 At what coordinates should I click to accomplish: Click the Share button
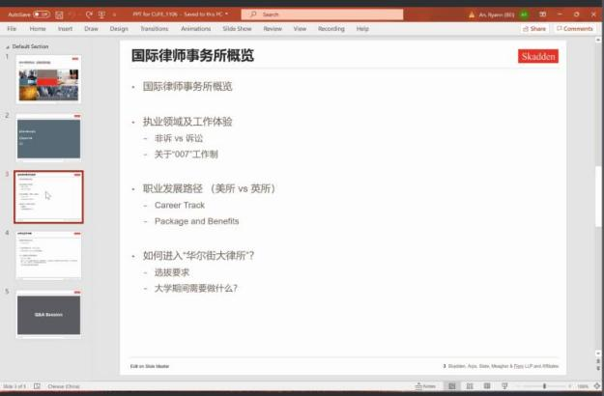point(535,29)
